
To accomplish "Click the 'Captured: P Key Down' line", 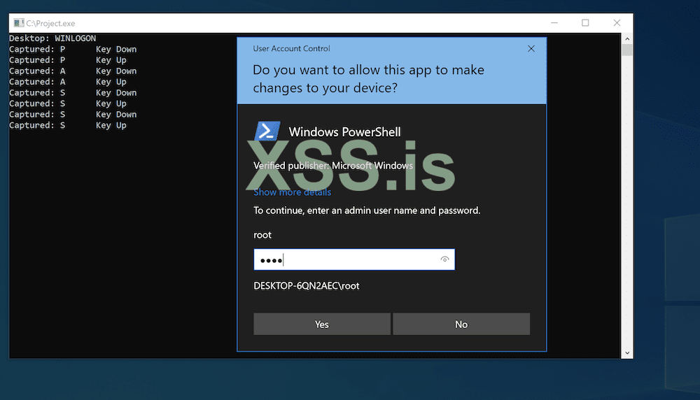I will 73,49.
